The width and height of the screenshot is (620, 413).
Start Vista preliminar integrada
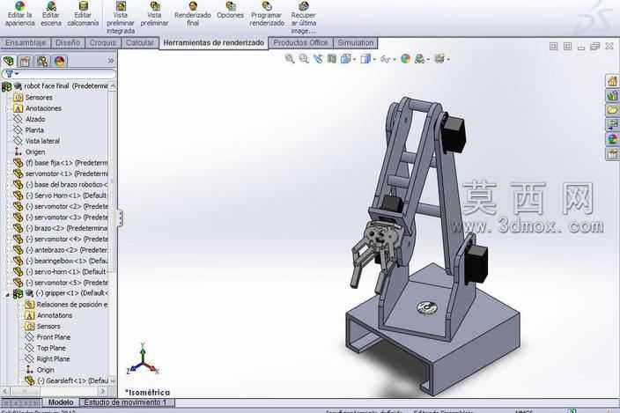121,18
